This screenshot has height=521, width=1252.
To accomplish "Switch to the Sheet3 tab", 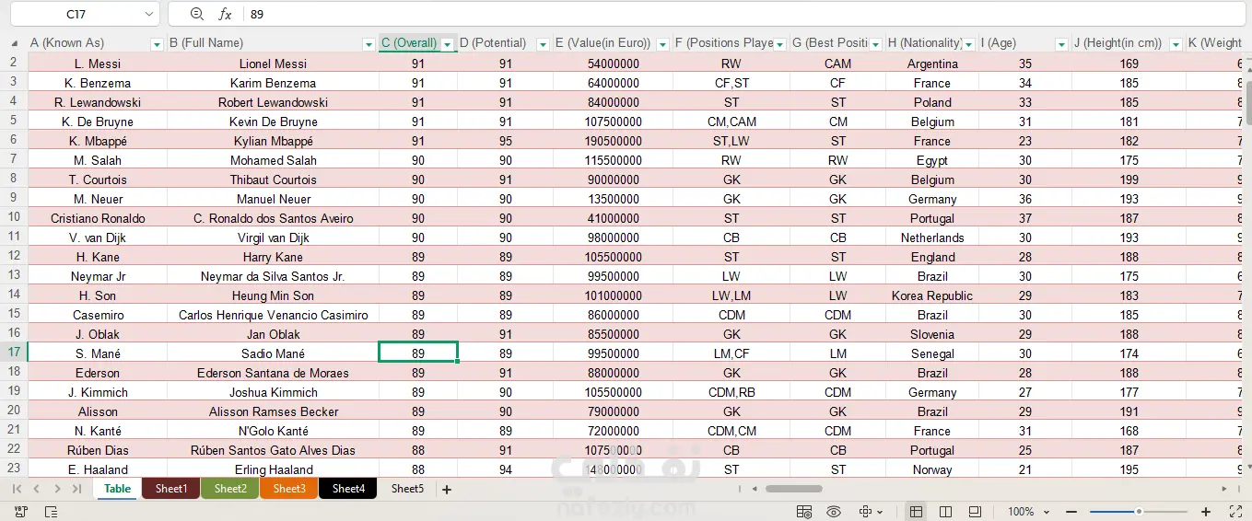I will pyautogui.click(x=289, y=489).
